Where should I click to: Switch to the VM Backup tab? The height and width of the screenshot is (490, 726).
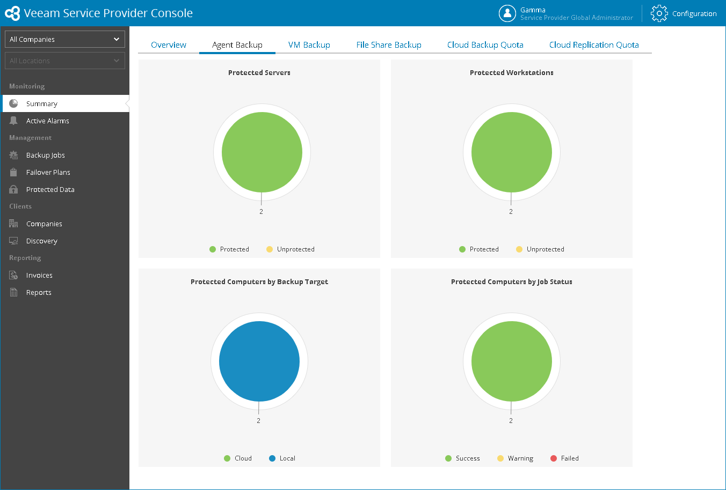coord(309,45)
